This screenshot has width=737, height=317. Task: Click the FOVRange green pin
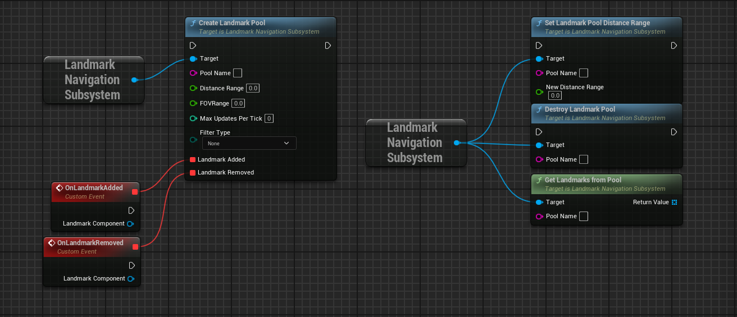(193, 103)
